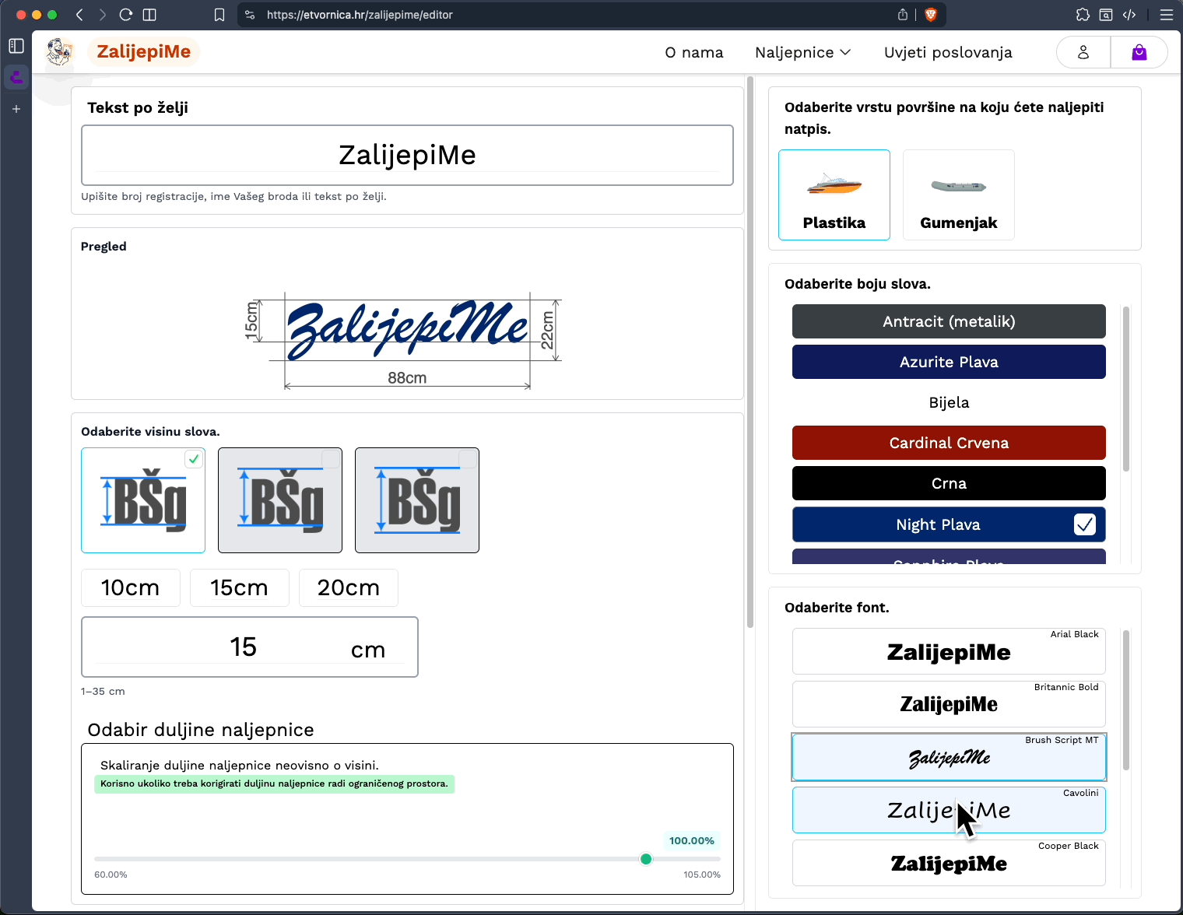Click the share icon in address bar
1183x915 pixels.
point(903,15)
